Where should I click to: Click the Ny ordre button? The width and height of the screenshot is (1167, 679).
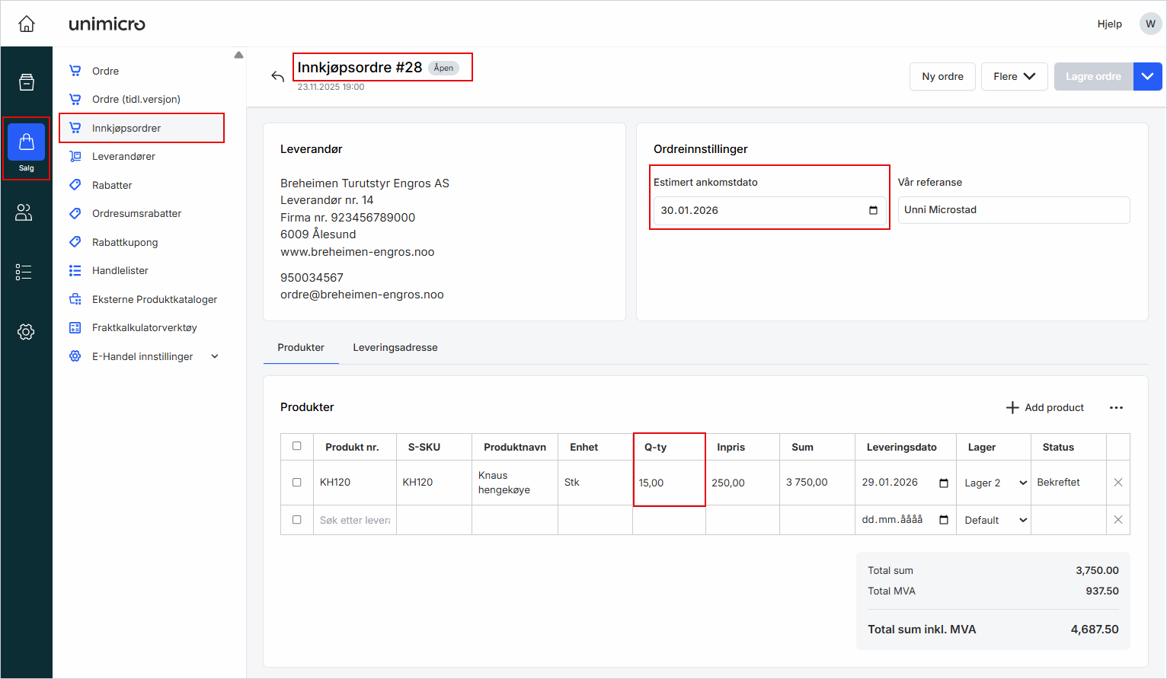(x=942, y=77)
